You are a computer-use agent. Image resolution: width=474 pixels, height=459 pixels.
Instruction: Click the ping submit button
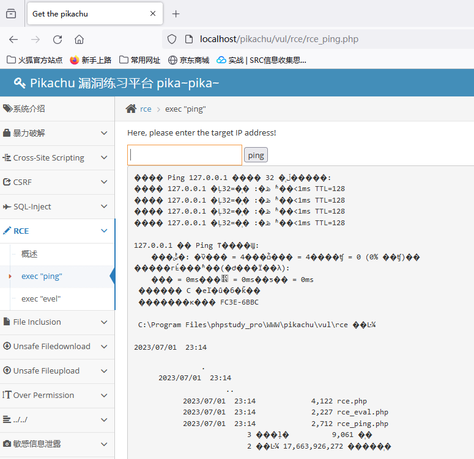[256, 155]
